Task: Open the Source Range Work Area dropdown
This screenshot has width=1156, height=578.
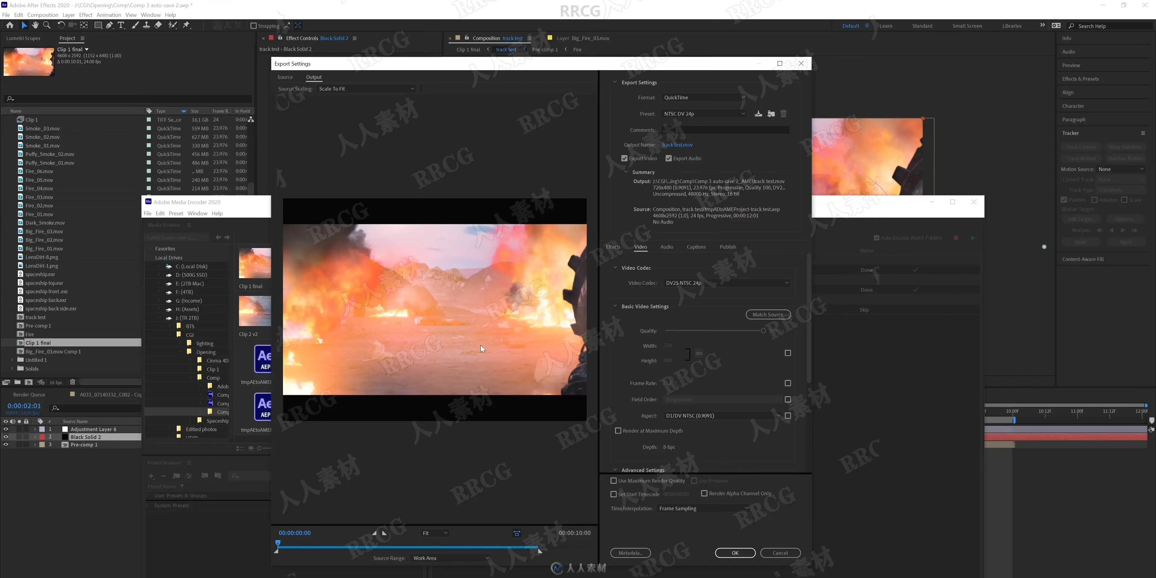Action: (451, 558)
